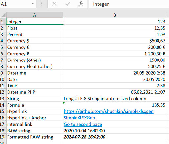The width and height of the screenshot is (169, 144).
Task: Confirm entry with the checkmark icon
Action: point(68,4)
